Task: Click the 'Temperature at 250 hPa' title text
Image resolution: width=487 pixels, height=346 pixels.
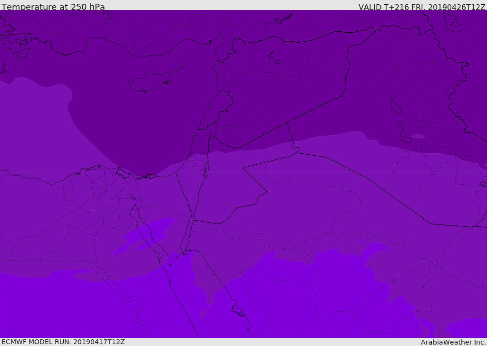Action: (x=53, y=7)
